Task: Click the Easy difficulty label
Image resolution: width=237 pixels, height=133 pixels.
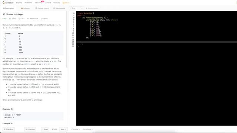Action: pyautogui.click(x=4, y=18)
